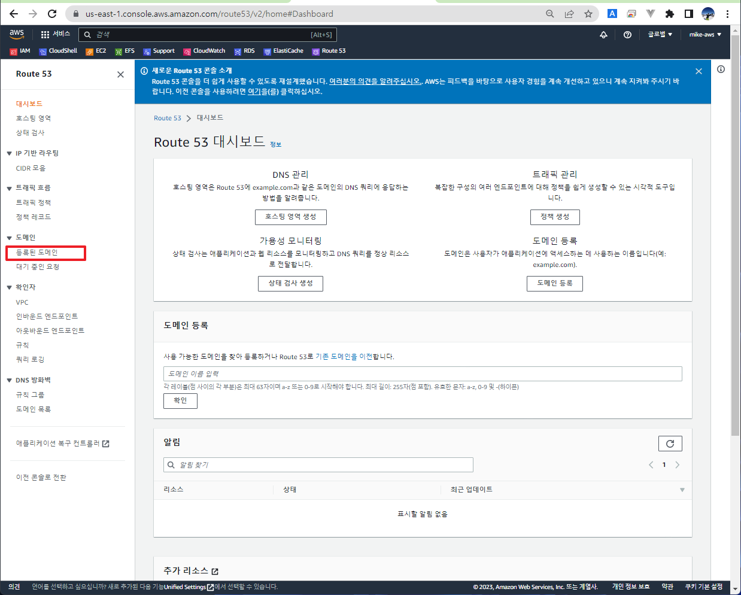
Task: Open 대기 중인 요청 in the sidebar
Action: coord(38,267)
